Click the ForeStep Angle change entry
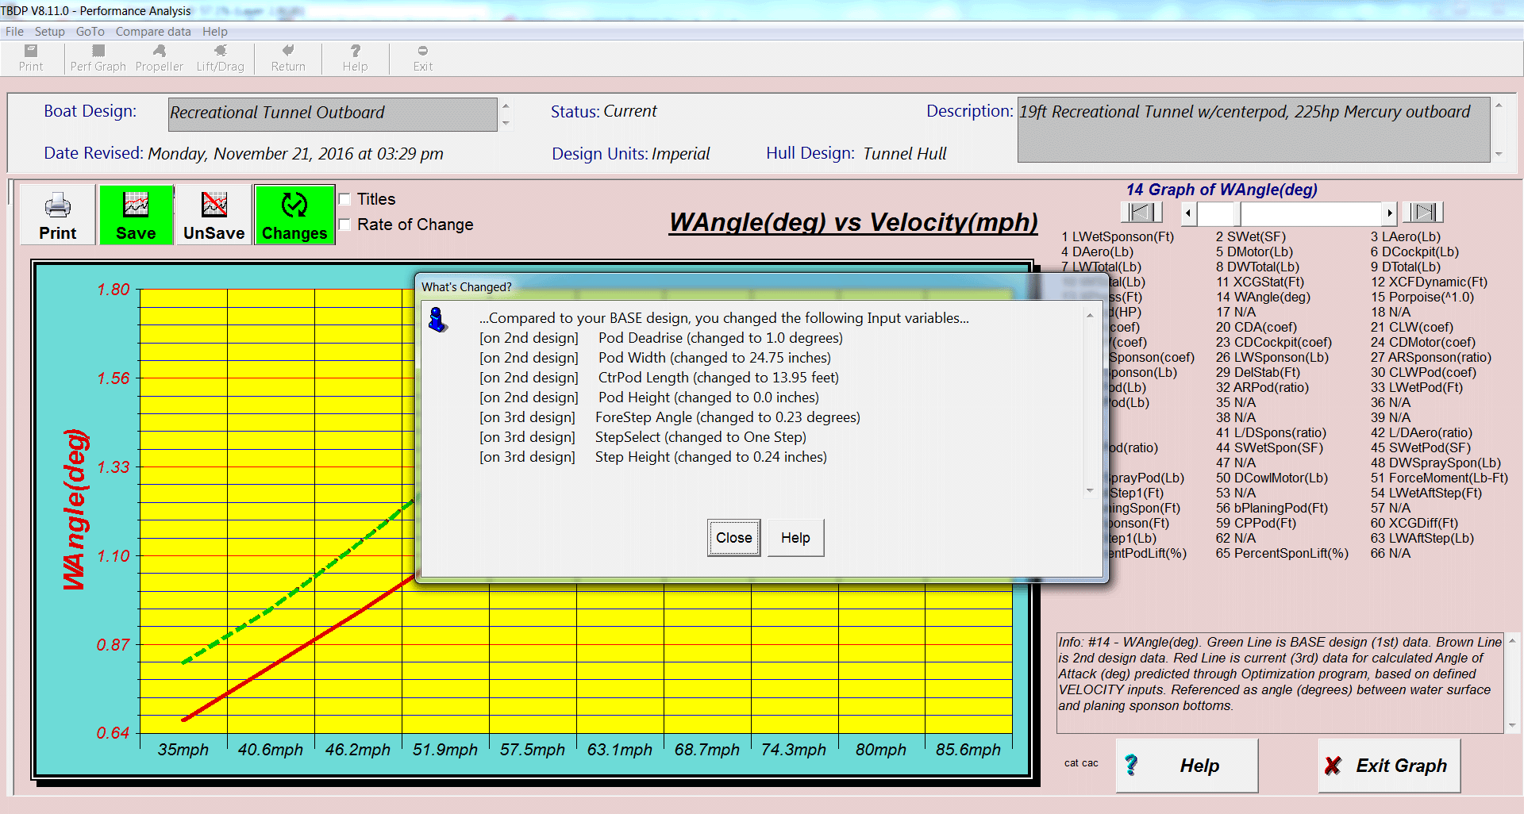Screen dimensions: 1524x814 click(670, 417)
